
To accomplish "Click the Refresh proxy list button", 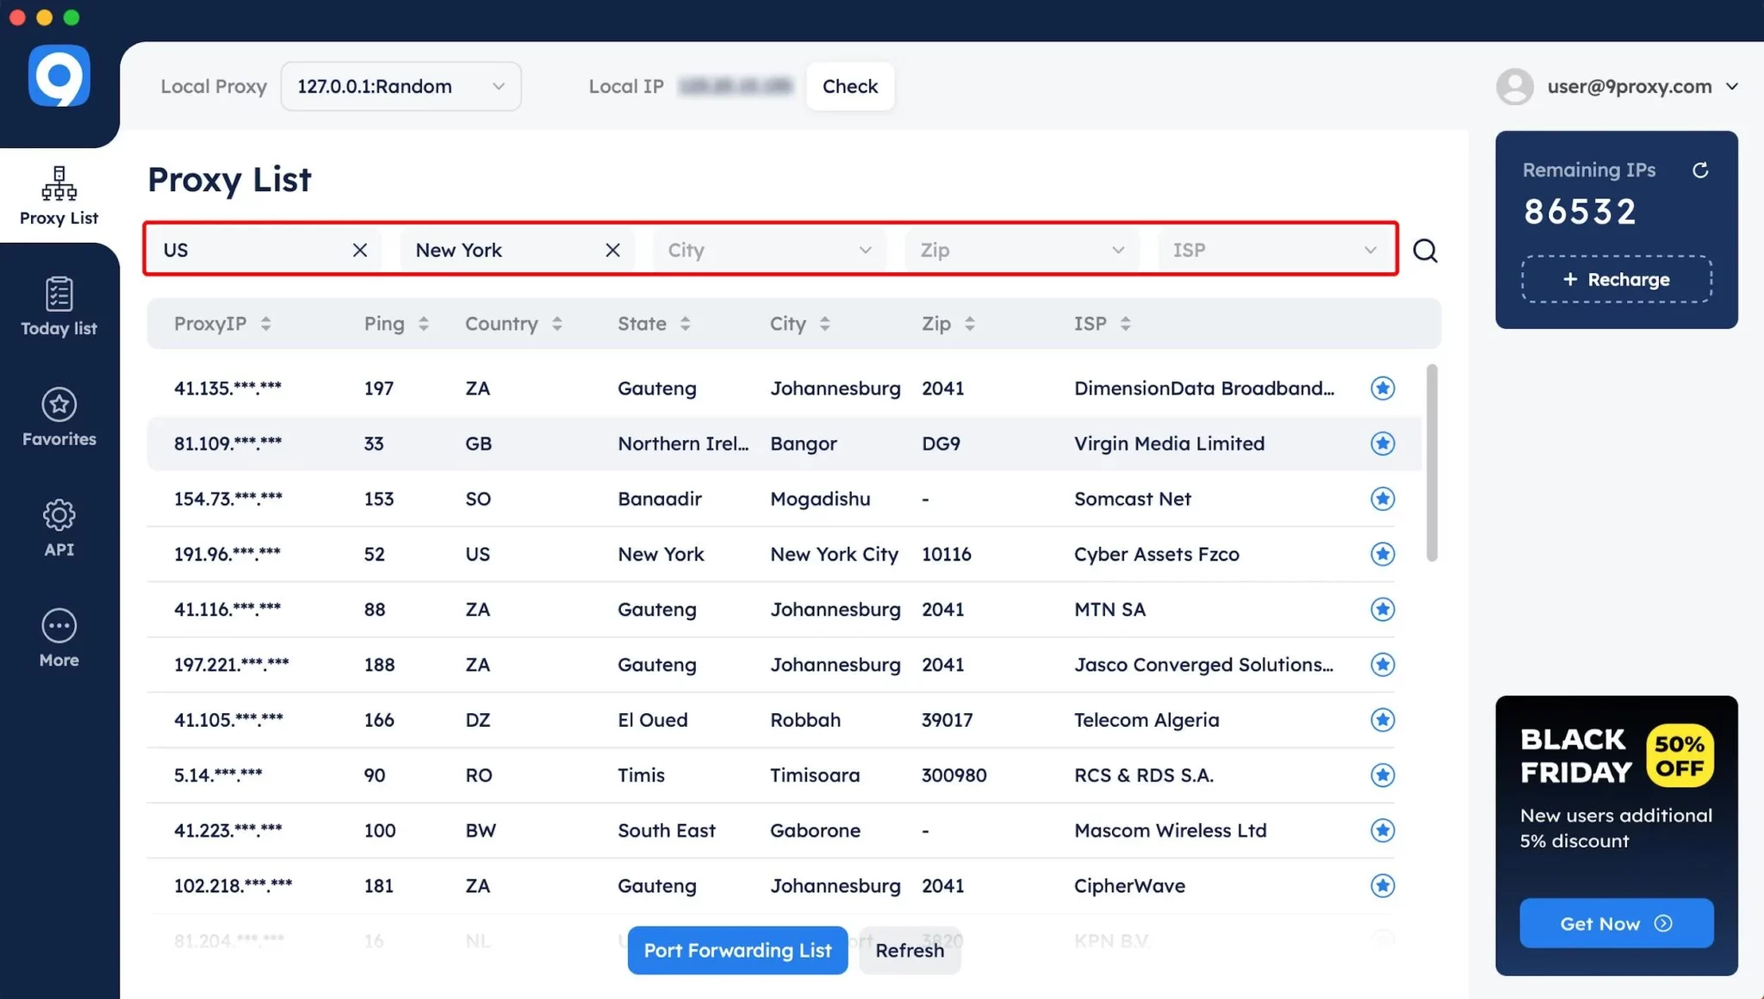I will point(910,949).
